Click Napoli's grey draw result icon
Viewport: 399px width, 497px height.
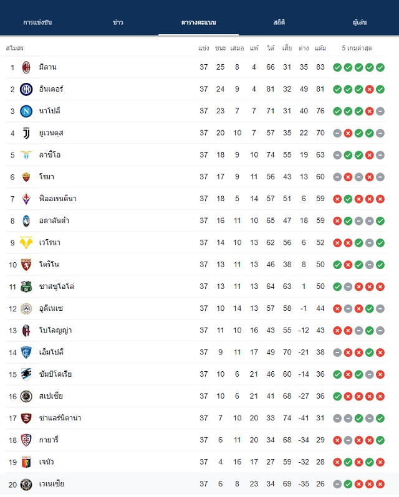pyautogui.click(x=380, y=111)
